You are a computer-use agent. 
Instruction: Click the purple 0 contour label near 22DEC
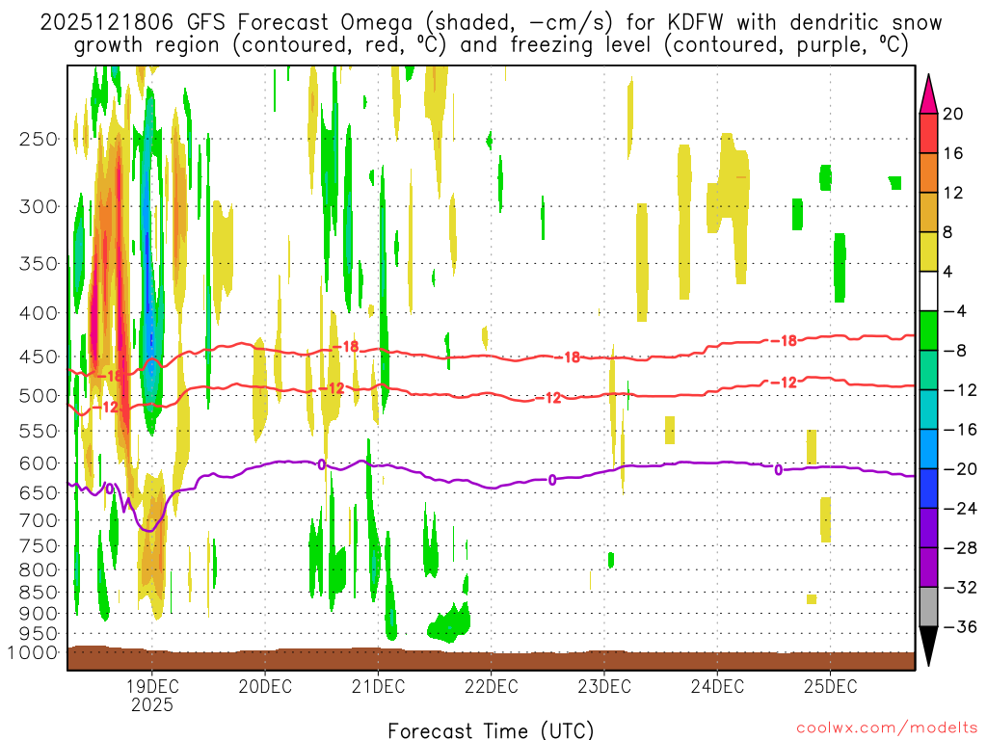(552, 480)
